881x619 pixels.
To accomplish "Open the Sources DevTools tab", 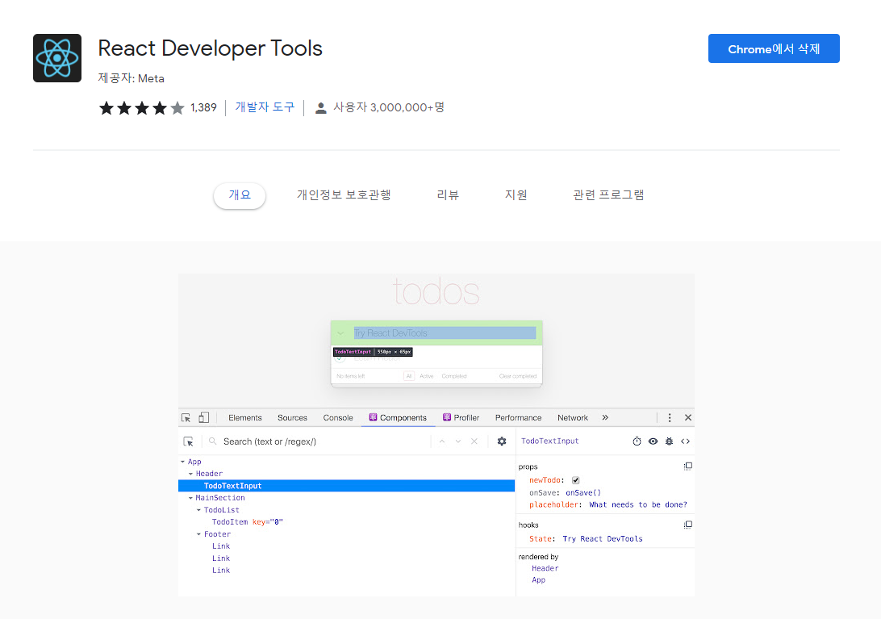I will [292, 418].
